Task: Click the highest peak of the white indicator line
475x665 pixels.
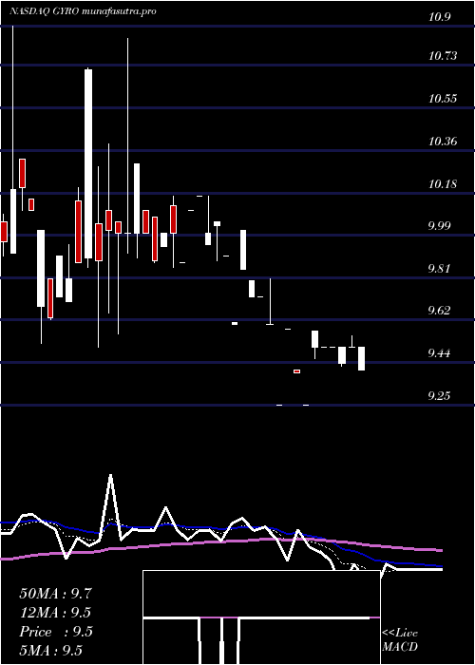Action: point(111,475)
